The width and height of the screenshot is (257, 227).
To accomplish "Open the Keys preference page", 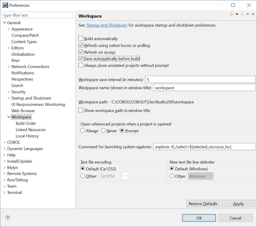I will 15,60.
